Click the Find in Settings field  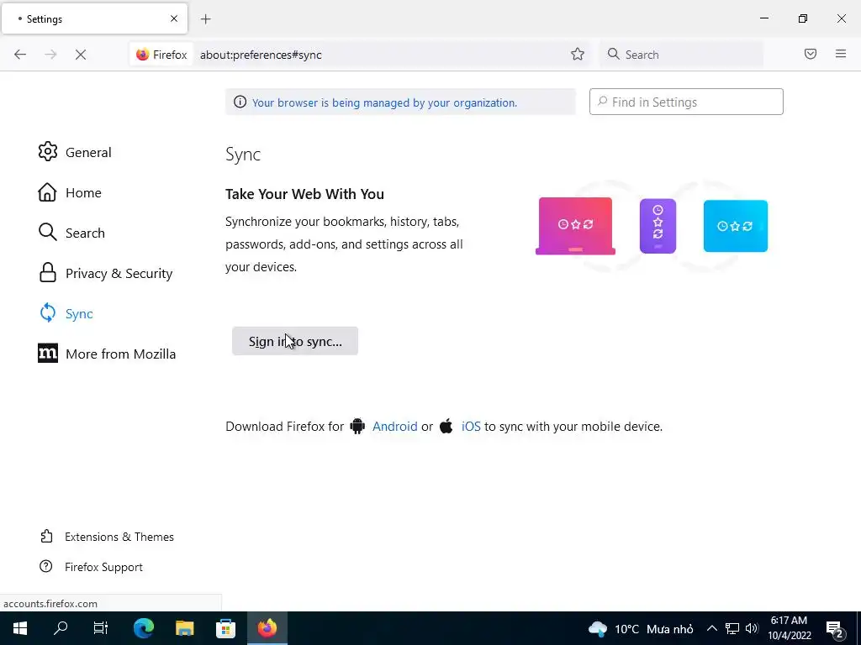(686, 102)
